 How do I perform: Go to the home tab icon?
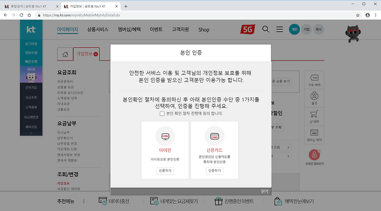pos(65,54)
